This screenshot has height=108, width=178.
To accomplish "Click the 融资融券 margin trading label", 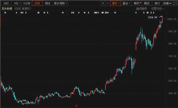I will (x=142, y=9).
